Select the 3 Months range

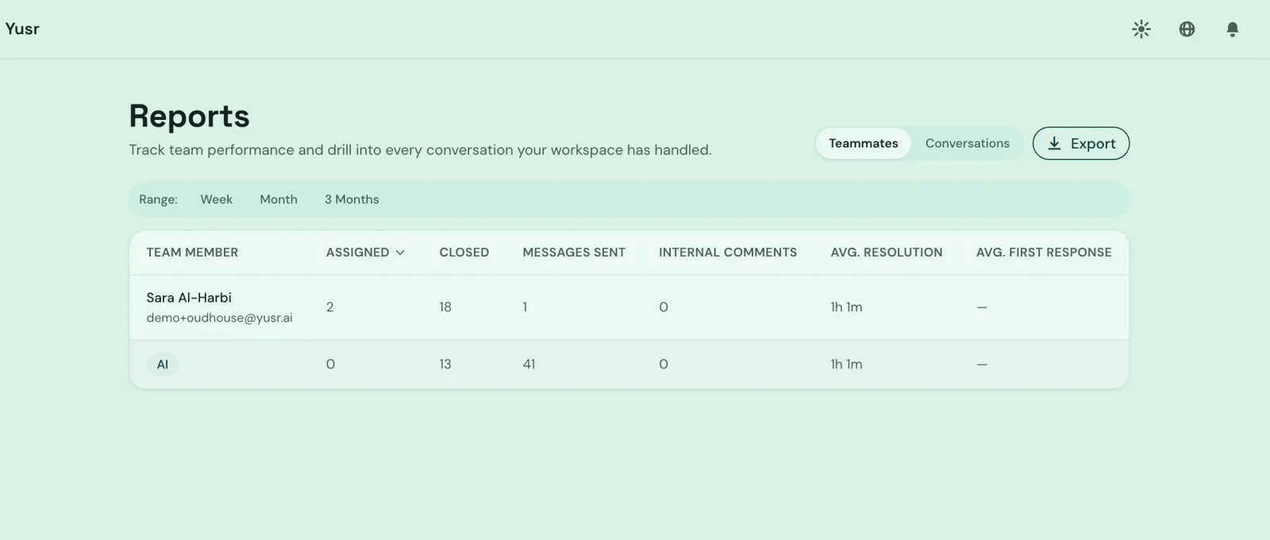352,199
